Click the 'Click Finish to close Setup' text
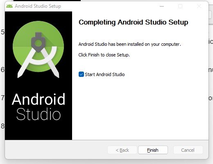 104,55
